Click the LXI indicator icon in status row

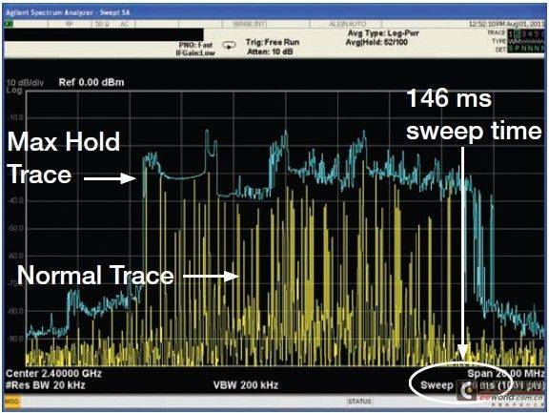[x=8, y=24]
